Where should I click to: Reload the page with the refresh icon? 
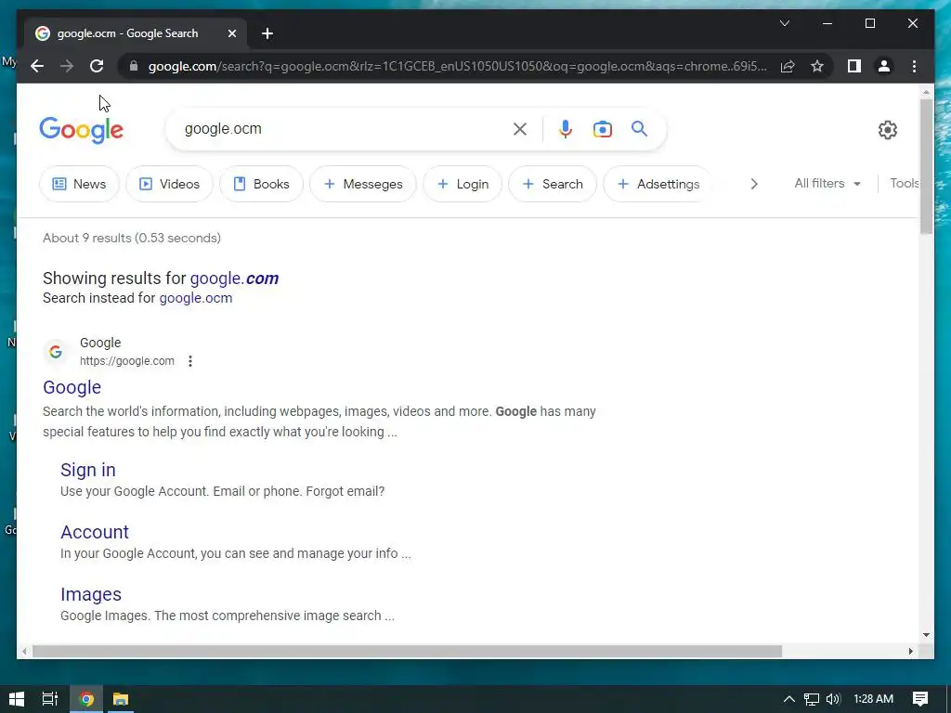coord(97,66)
